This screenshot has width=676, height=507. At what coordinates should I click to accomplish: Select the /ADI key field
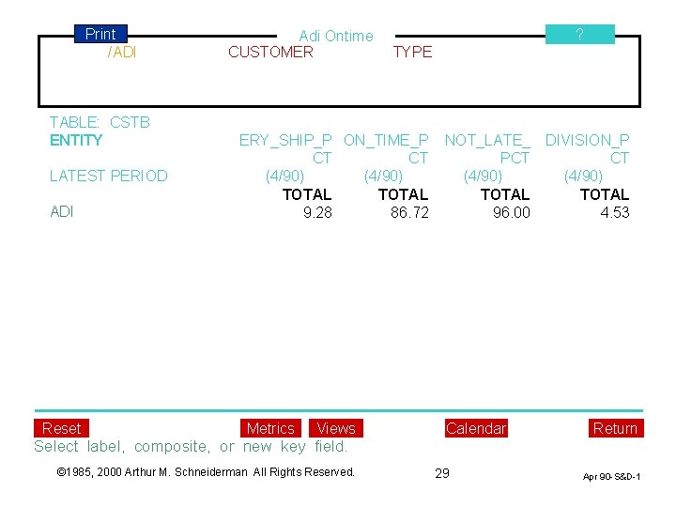click(x=122, y=53)
